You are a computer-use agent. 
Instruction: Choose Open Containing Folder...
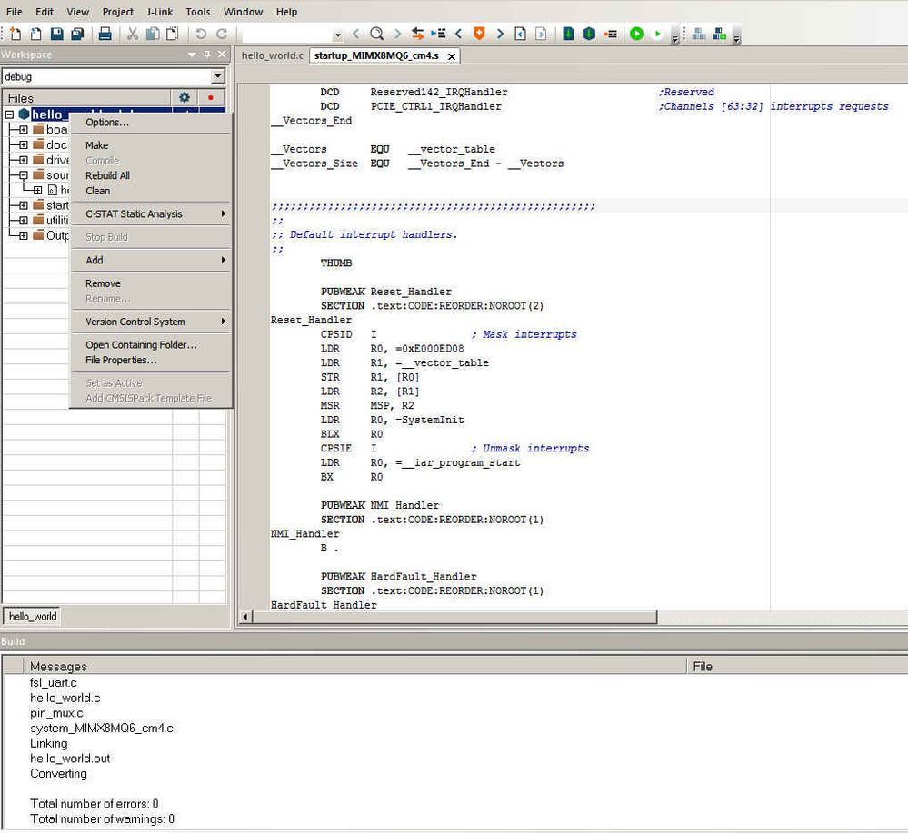tap(151, 345)
